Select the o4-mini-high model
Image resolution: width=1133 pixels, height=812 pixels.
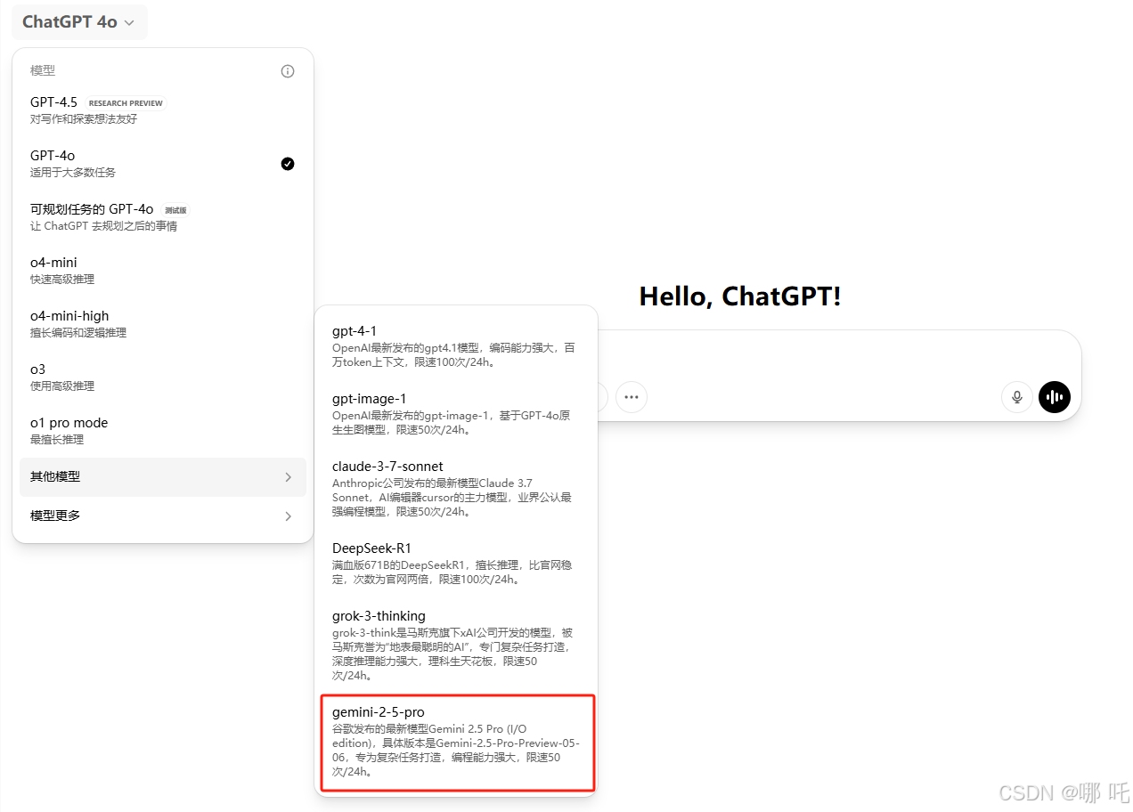(163, 323)
